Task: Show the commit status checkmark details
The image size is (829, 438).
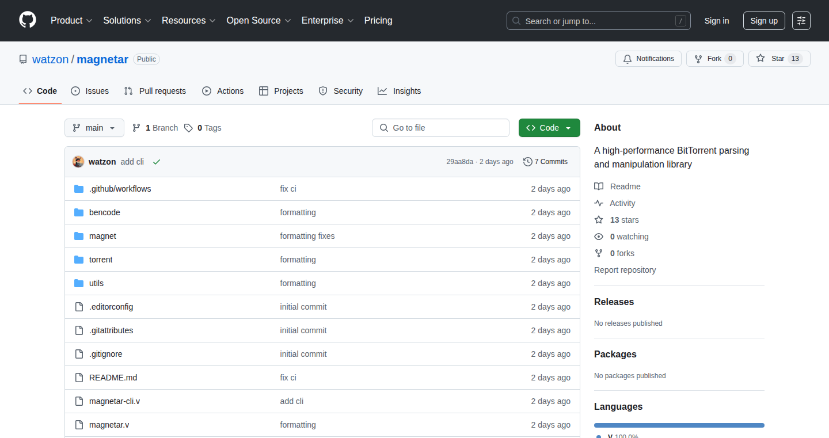Action: coord(157,162)
